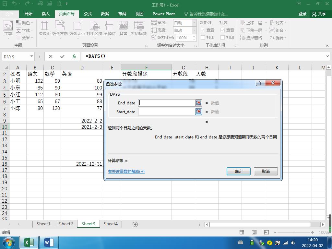The height and width of the screenshot is (249, 332).
Task: Uncheck 查看 for 标题 headings
Action: [222, 30]
